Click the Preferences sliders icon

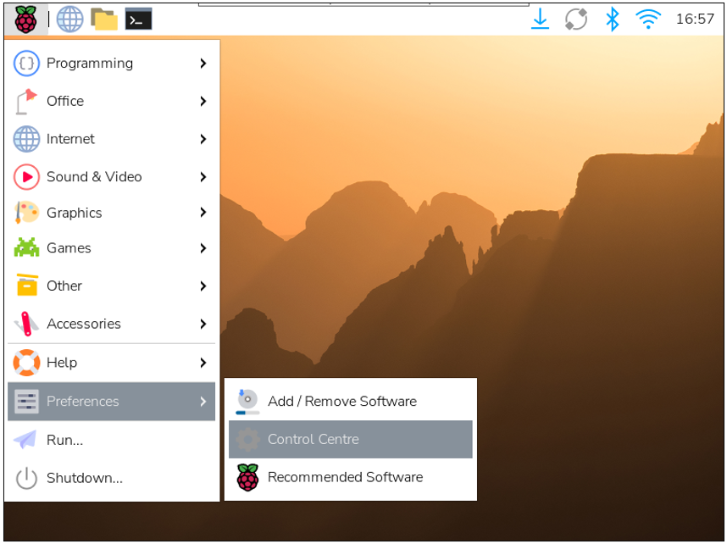pos(26,401)
